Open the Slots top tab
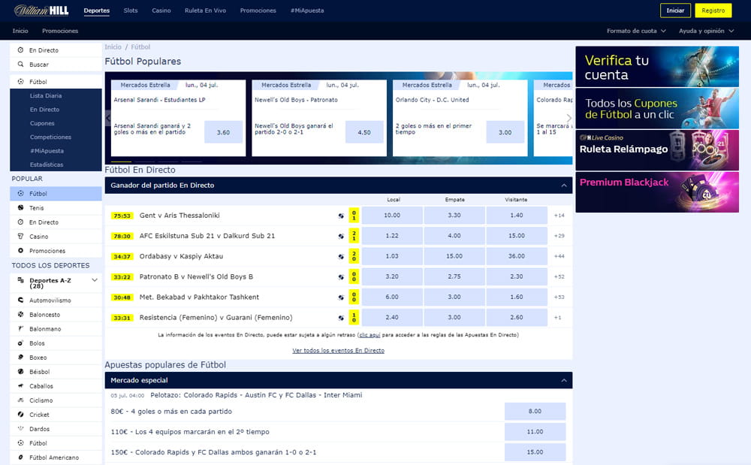751x465 pixels. pyautogui.click(x=130, y=11)
